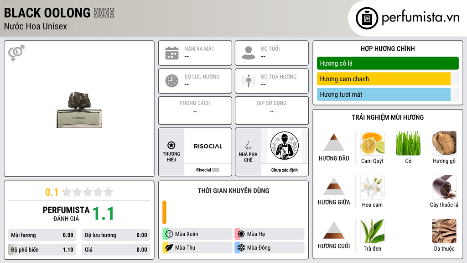Image resolution: width=467 pixels, height=263 pixels.
Task: Select the Hương cam chanh accord bar
Action: 388,79
